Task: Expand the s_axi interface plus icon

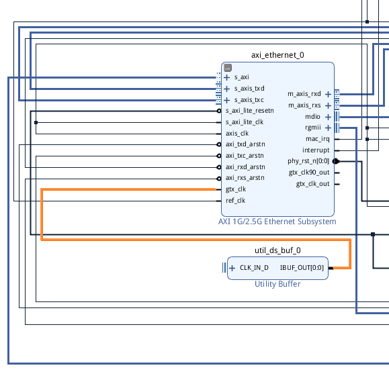Action: (226, 77)
